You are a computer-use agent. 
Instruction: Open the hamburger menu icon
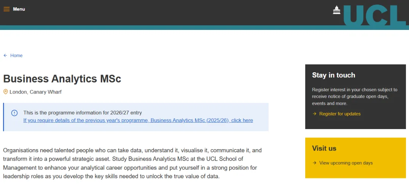click(x=6, y=9)
